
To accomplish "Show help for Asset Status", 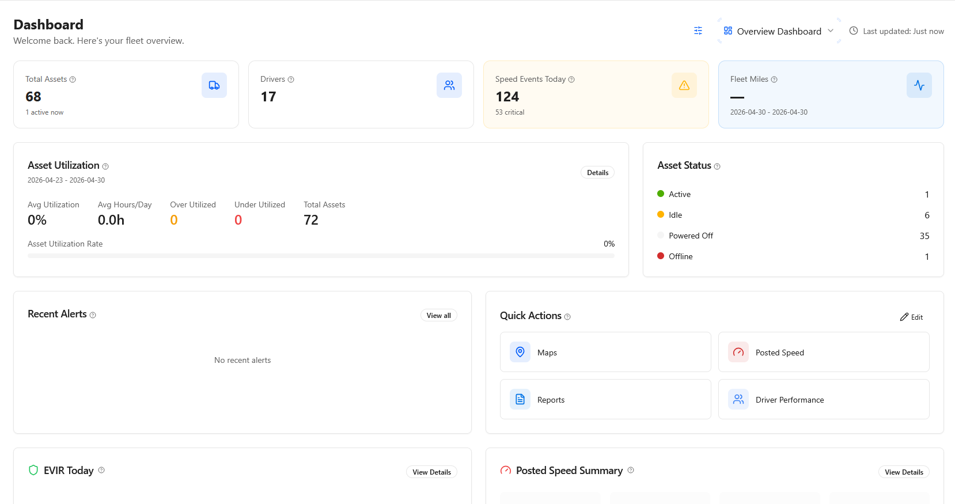I will (717, 166).
